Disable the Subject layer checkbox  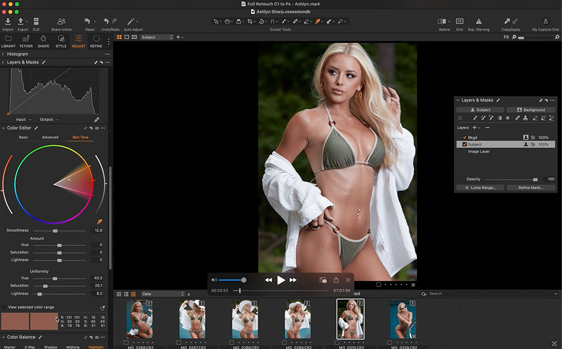465,144
